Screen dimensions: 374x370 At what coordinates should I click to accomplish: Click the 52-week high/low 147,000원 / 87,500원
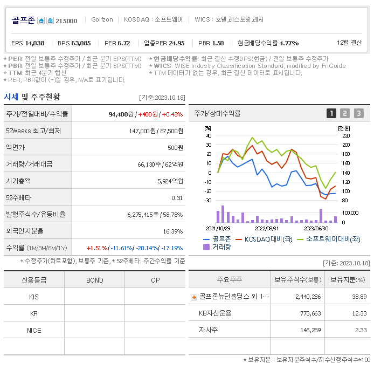tap(156, 131)
